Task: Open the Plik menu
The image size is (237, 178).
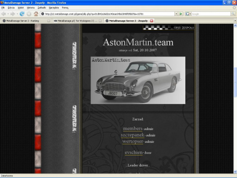Action: click(3, 8)
